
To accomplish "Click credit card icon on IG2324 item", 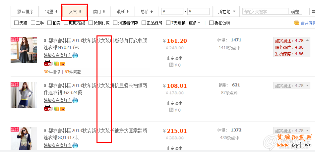I will click(x=62, y=109).
